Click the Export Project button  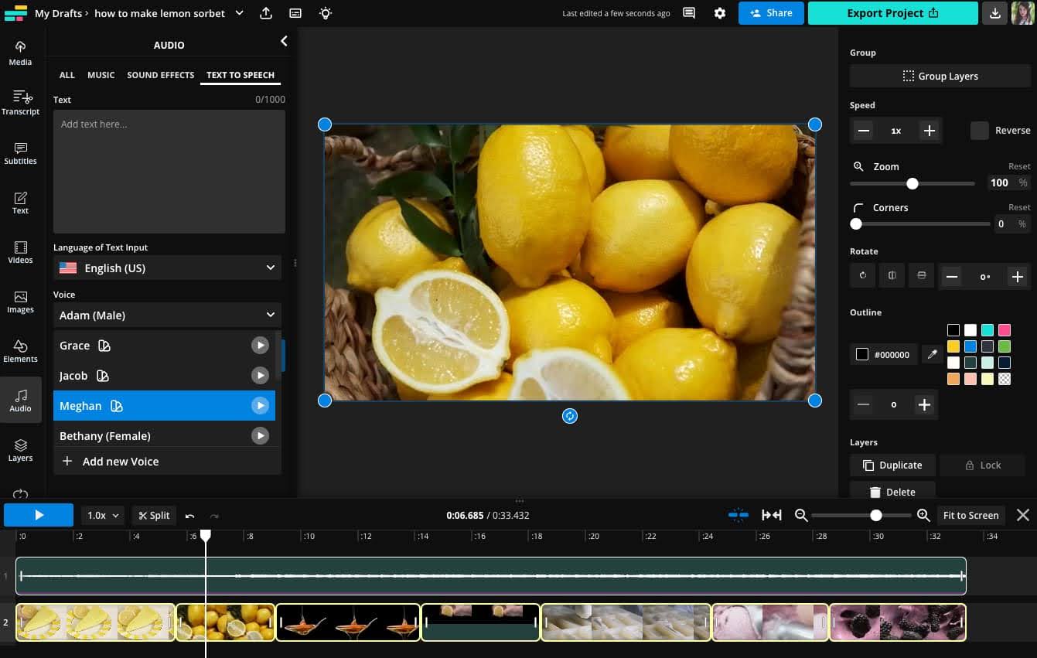[892, 13]
